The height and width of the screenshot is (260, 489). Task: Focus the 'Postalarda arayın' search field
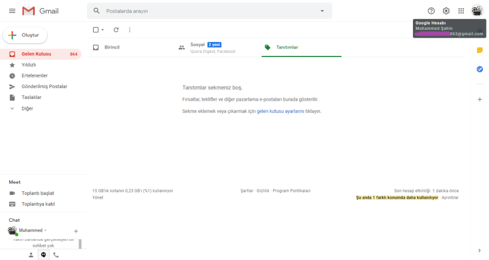click(x=209, y=11)
